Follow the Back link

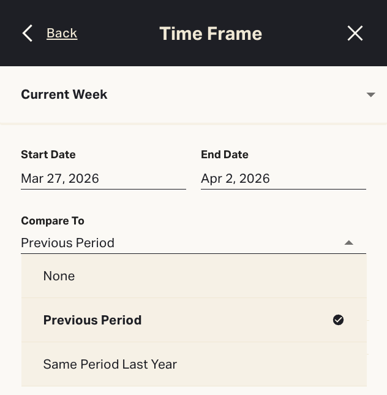pyautogui.click(x=62, y=33)
